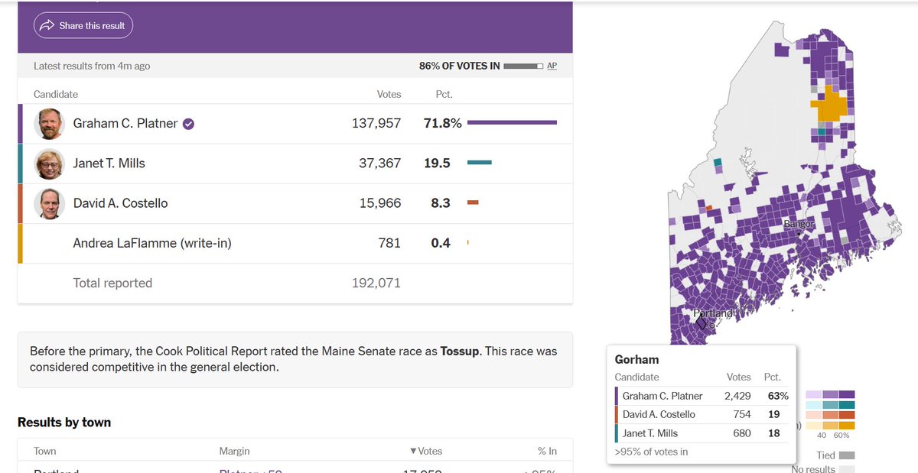Click the teal Mills percentage bar

(479, 162)
